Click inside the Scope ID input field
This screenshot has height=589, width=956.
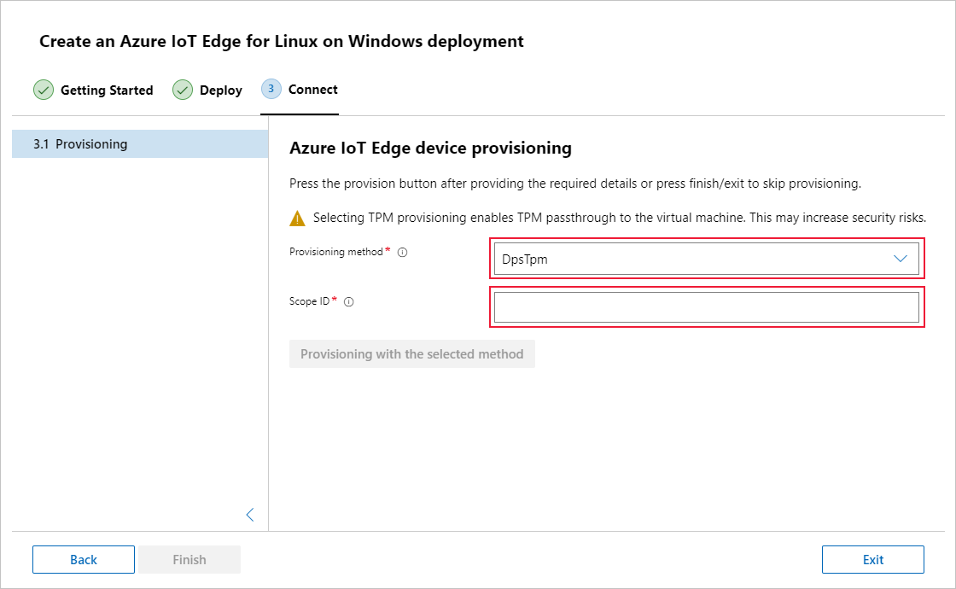click(x=707, y=306)
